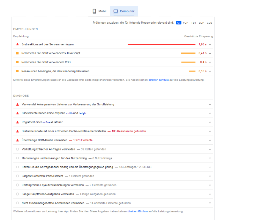Click red triangle beside DOM-Größe audit
This screenshot has width=262, height=220.
[17, 140]
